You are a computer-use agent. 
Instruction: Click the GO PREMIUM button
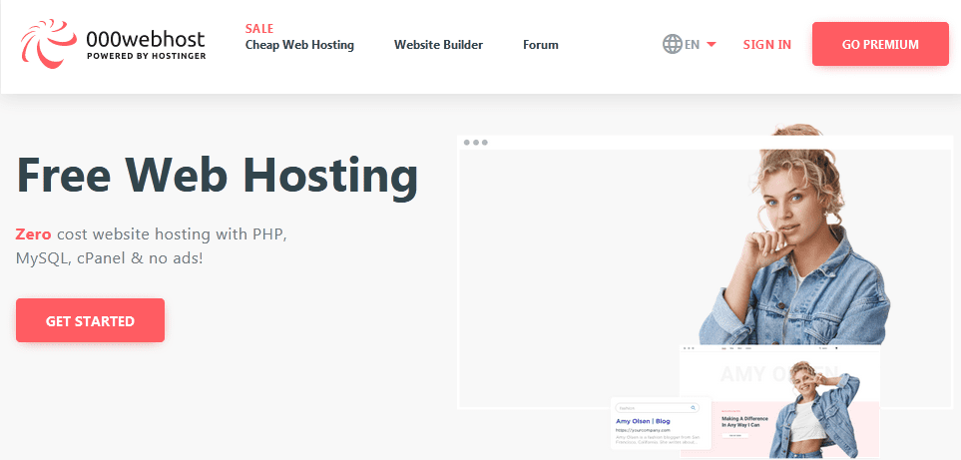(880, 44)
